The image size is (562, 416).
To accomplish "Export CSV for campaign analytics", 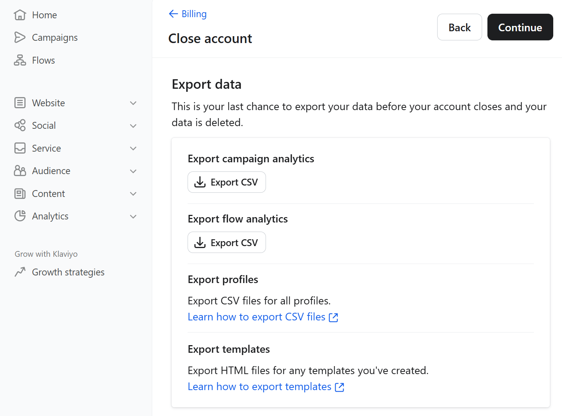I will (226, 182).
